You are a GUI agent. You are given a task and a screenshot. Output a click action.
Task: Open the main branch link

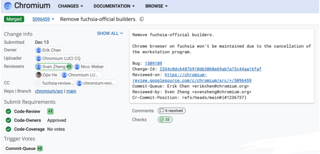(x=71, y=91)
